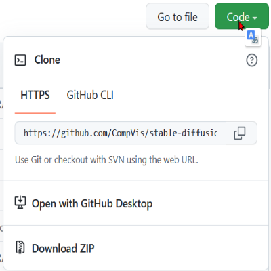Click the Clone section heading
The height and width of the screenshot is (271, 271).
[x=47, y=60]
